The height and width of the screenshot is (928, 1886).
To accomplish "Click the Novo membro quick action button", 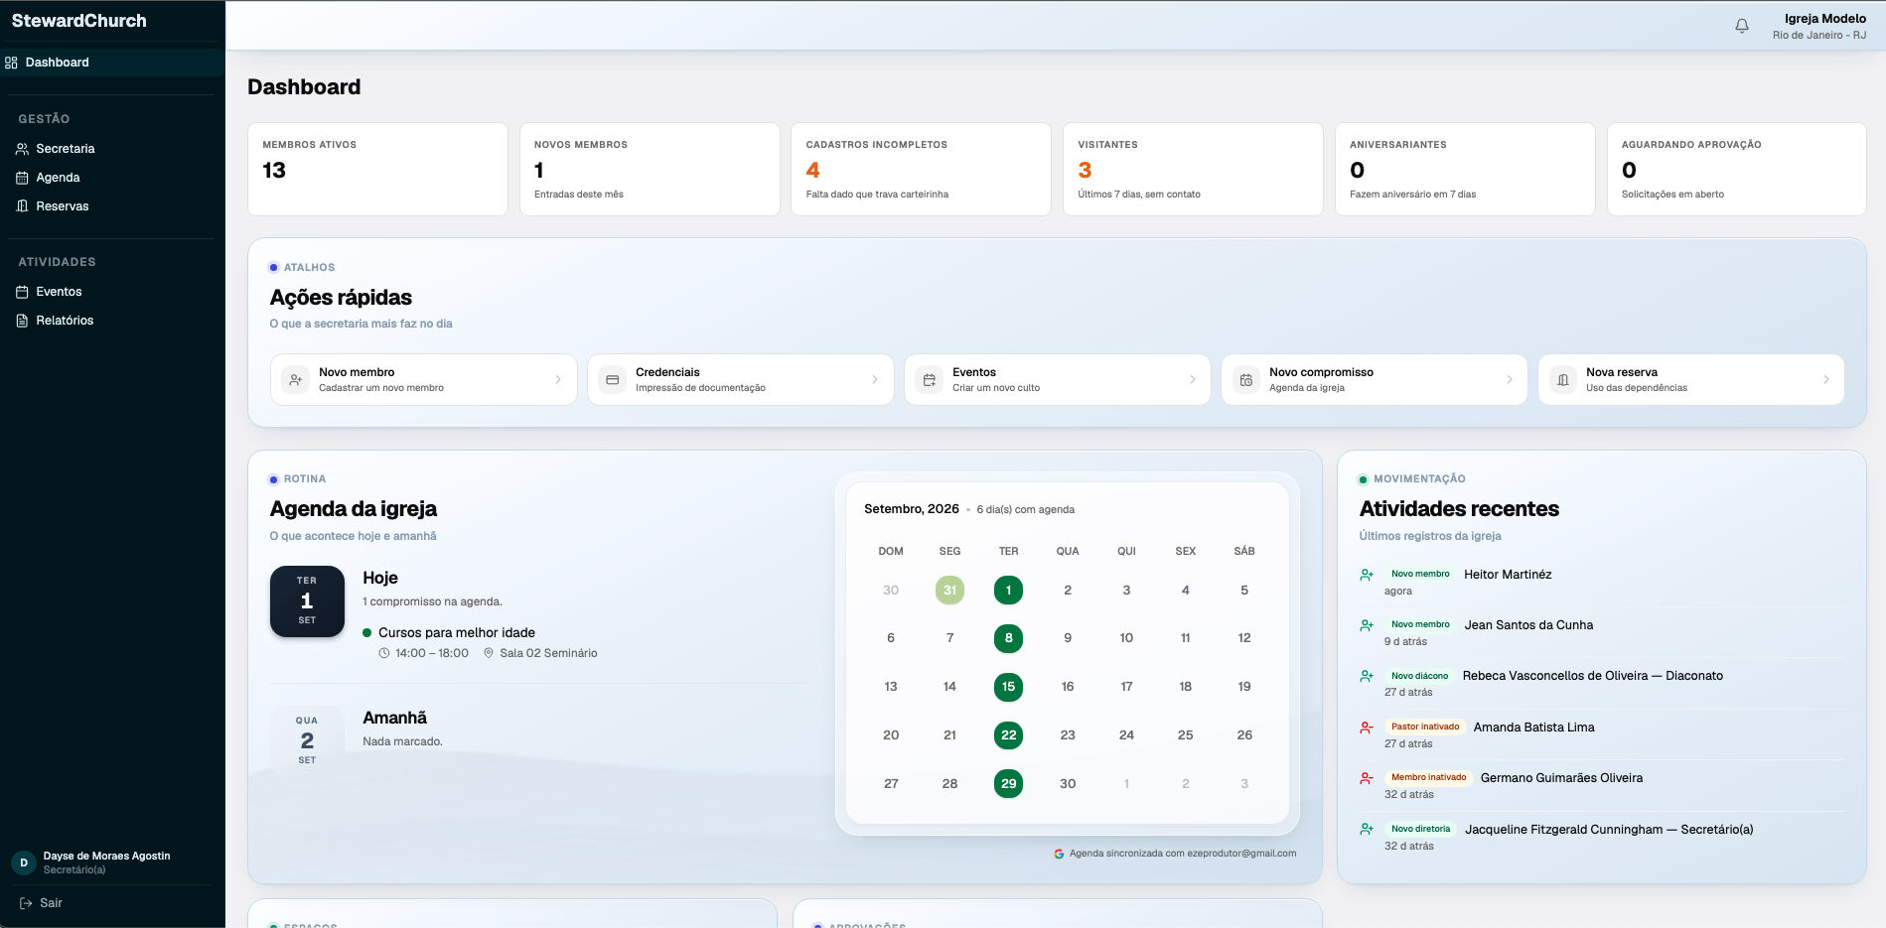I will point(424,380).
